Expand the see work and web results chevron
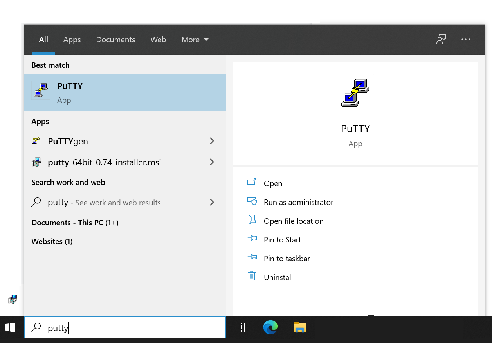Screen dimensions: 492x343 click(212, 202)
